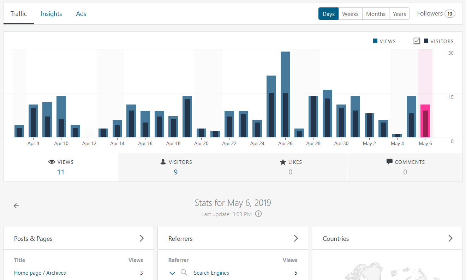Screen dimensions: 466x280
Task: Open the Search Engines referrer link
Action: [211, 273]
